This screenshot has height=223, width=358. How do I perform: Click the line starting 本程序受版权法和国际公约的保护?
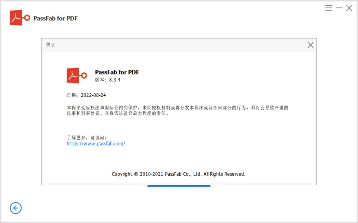(178, 108)
